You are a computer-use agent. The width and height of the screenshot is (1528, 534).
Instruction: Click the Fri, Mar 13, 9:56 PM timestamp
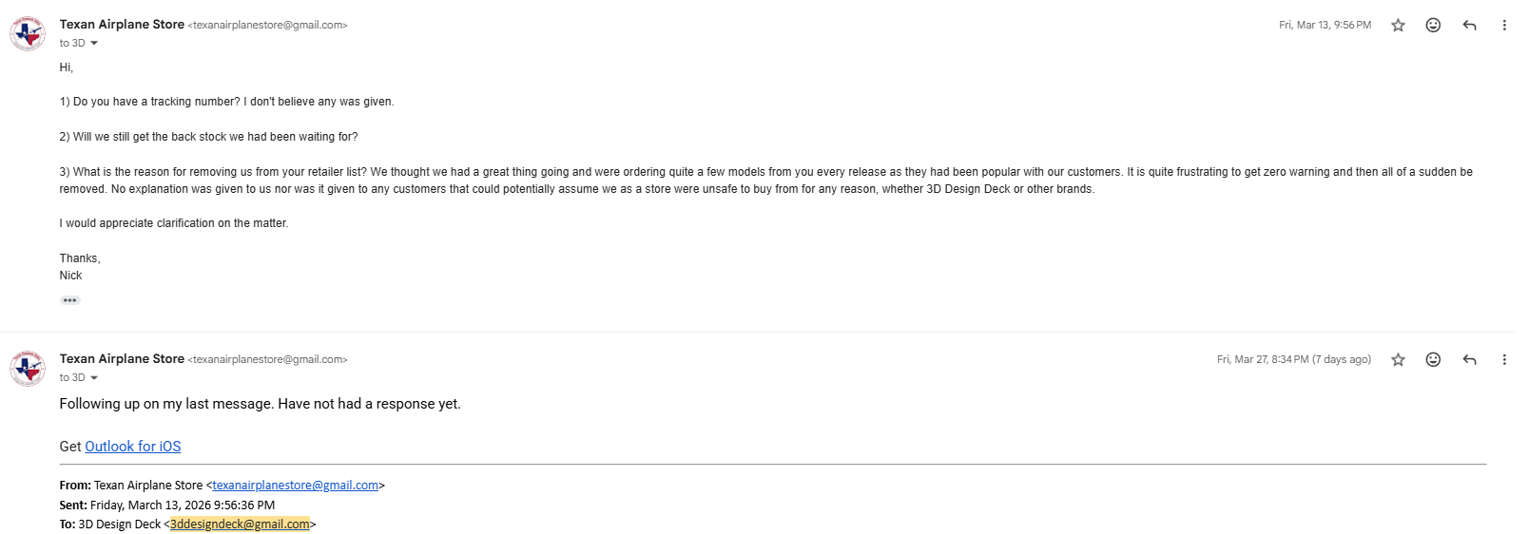tap(1325, 26)
